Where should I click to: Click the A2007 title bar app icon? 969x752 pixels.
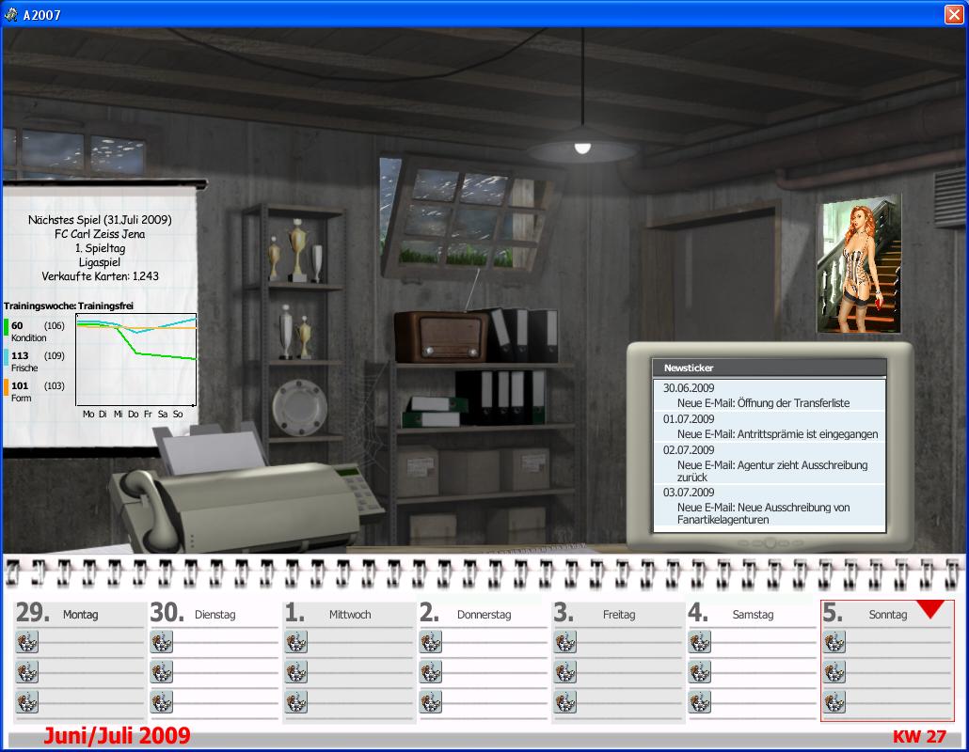click(x=11, y=14)
